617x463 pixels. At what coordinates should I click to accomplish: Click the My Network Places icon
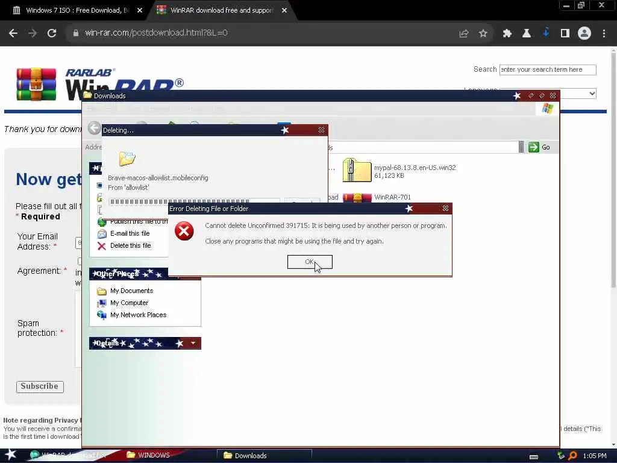point(101,315)
